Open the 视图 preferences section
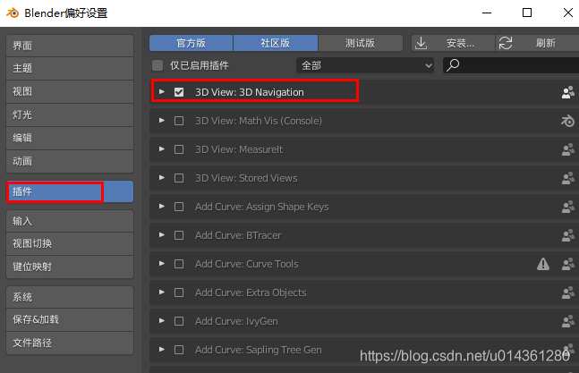Image resolution: width=579 pixels, height=373 pixels. (x=70, y=91)
